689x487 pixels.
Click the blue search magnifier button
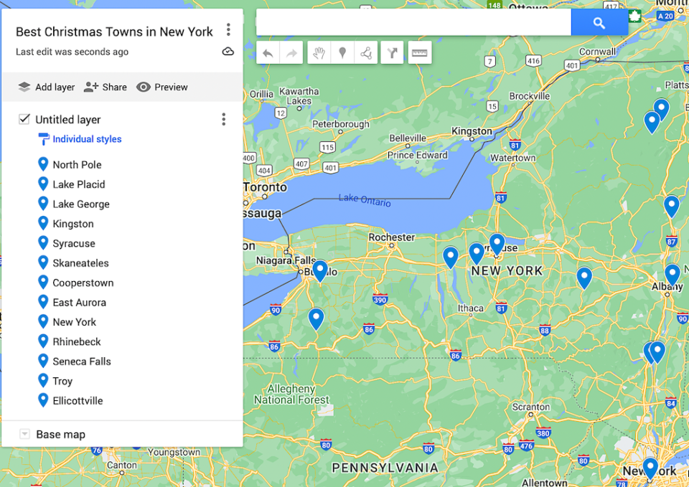[599, 22]
